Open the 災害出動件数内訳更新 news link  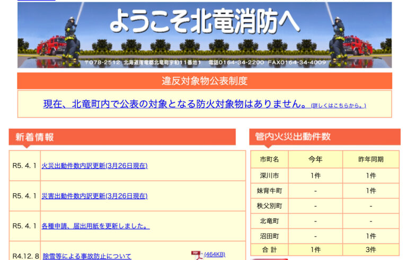coord(94,196)
